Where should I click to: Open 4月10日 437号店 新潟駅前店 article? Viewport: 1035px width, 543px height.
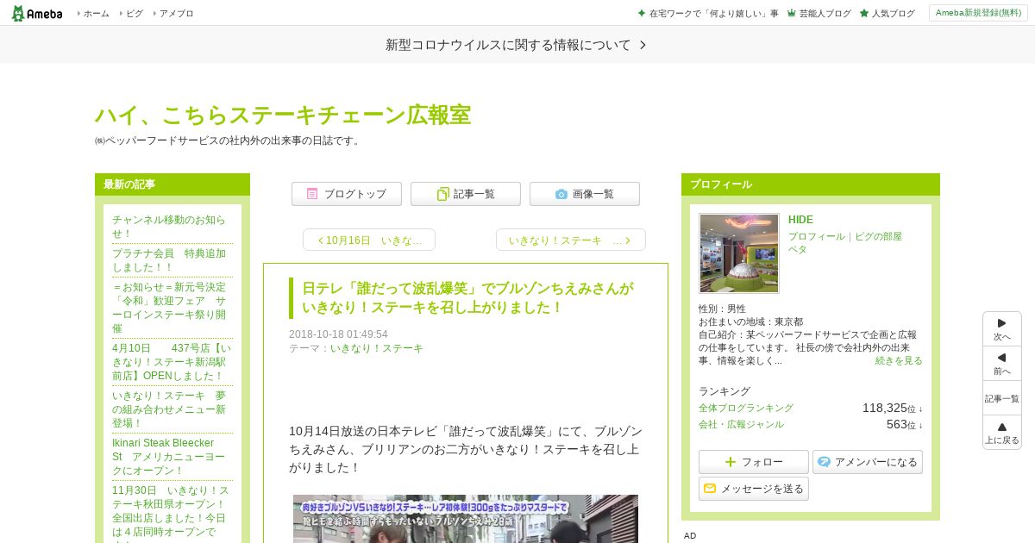pyautogui.click(x=172, y=362)
